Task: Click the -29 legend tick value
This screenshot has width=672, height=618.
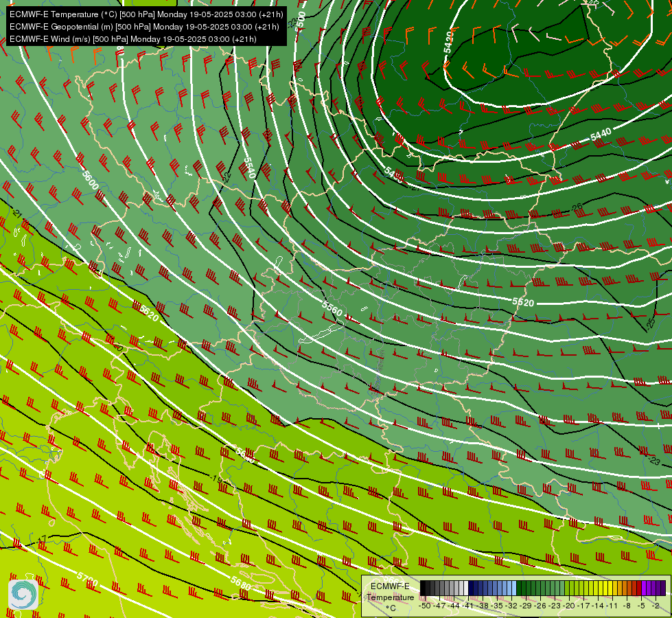Action: click(x=525, y=606)
